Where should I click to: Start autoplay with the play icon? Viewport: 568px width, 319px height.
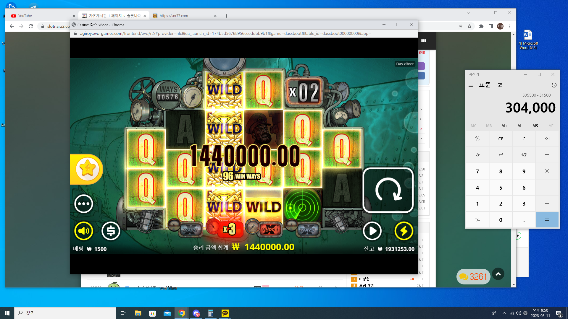click(x=372, y=231)
